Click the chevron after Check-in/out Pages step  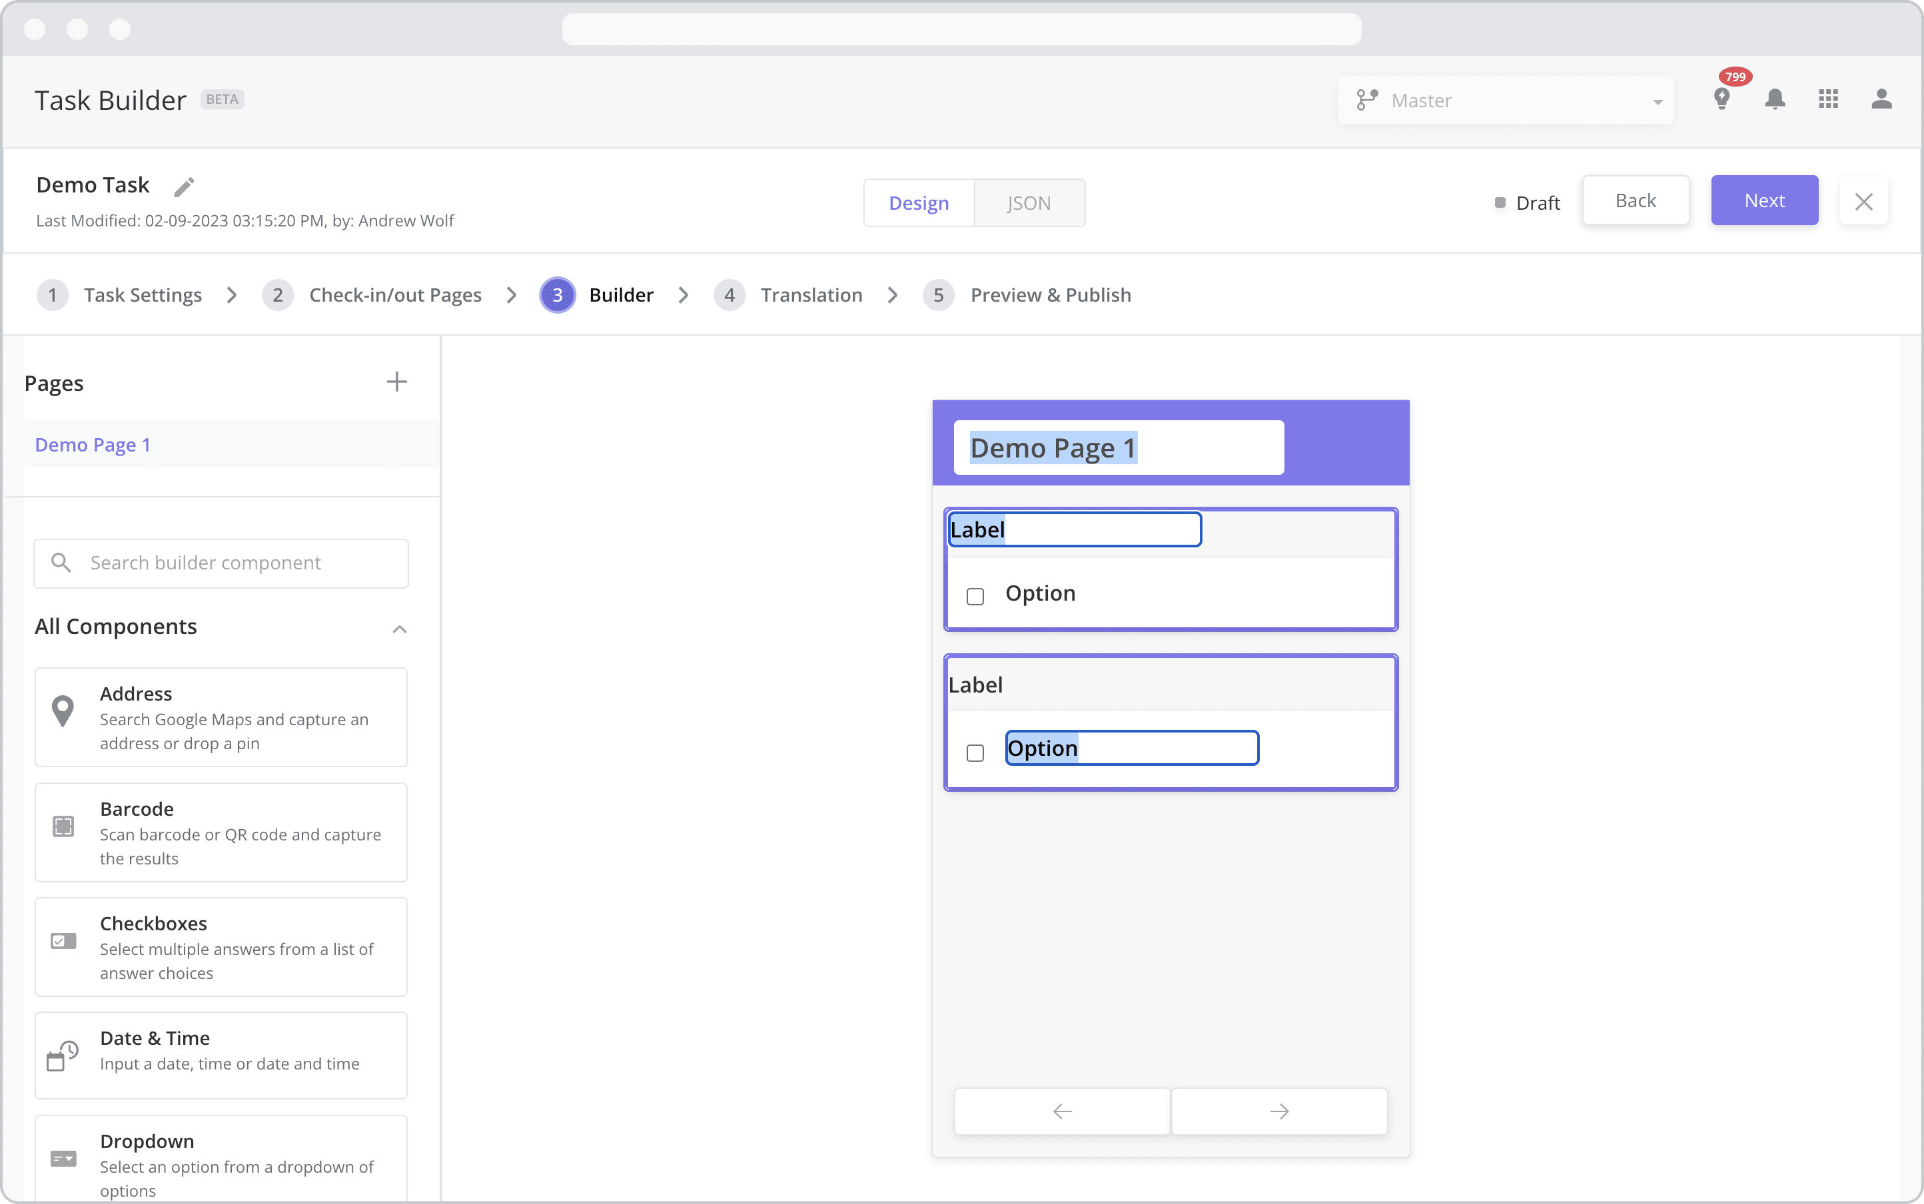512,296
